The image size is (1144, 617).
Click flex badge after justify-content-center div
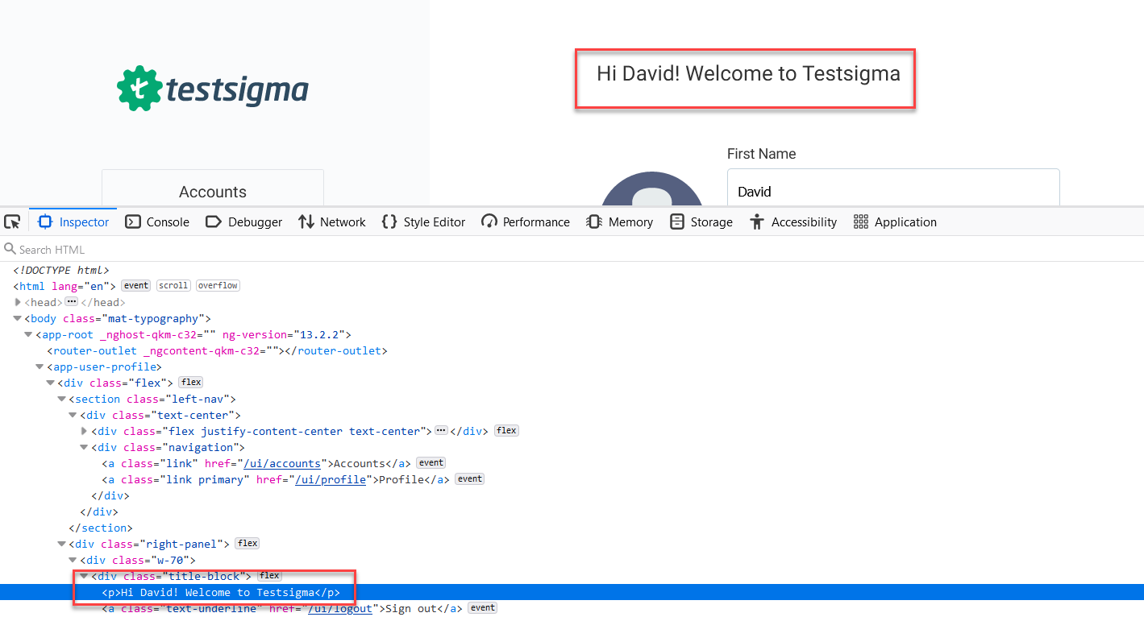coord(506,431)
